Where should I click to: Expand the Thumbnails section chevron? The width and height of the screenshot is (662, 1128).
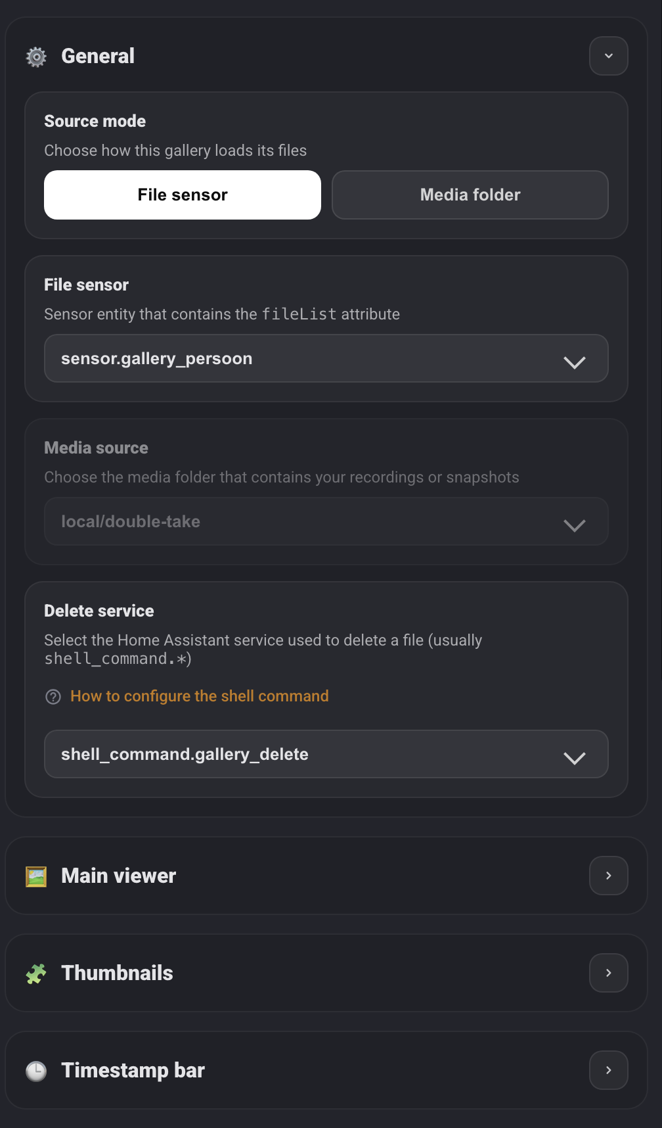[608, 973]
